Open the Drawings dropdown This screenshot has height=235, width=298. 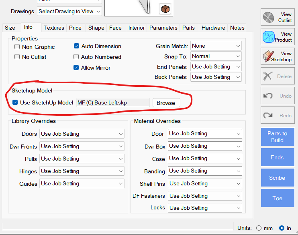tap(69, 11)
